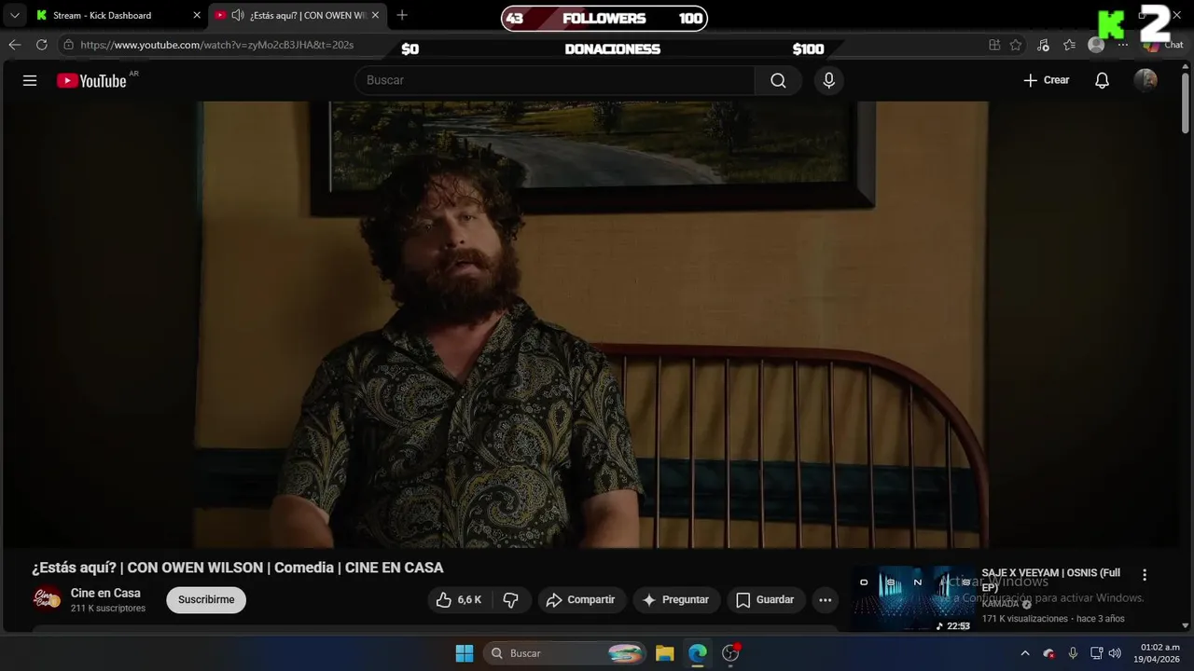This screenshot has height=671, width=1194.
Task: Open the Cine en Casa channel name link
Action: pyautogui.click(x=105, y=593)
